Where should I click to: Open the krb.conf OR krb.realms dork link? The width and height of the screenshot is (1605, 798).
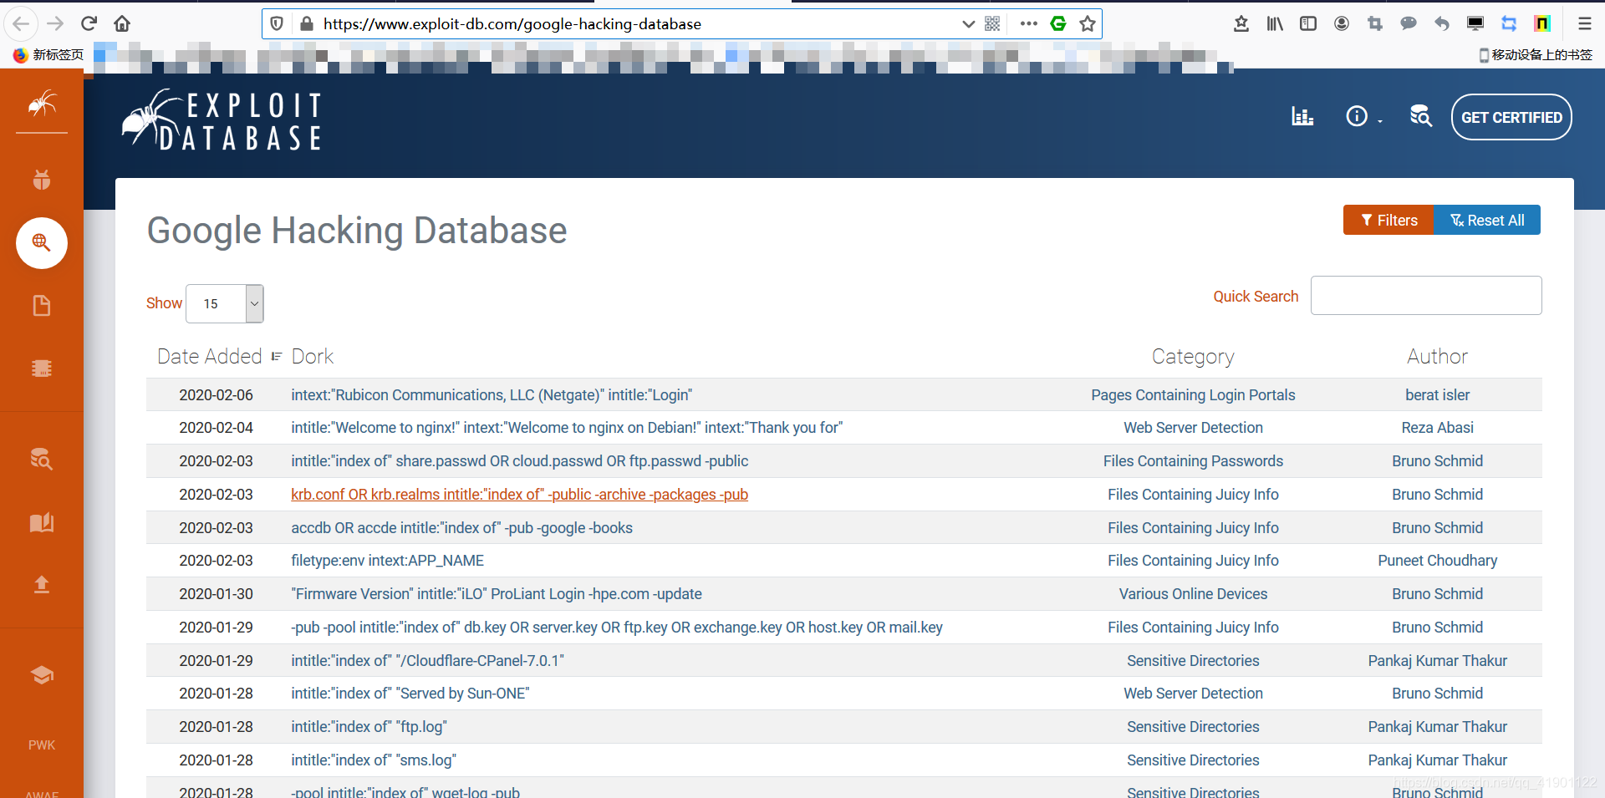pyautogui.click(x=519, y=495)
